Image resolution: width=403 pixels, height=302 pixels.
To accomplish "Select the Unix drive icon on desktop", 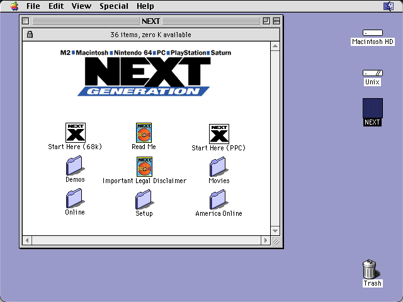I will [373, 73].
